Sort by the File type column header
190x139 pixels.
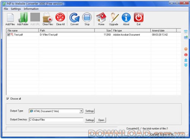(x=131, y=30)
